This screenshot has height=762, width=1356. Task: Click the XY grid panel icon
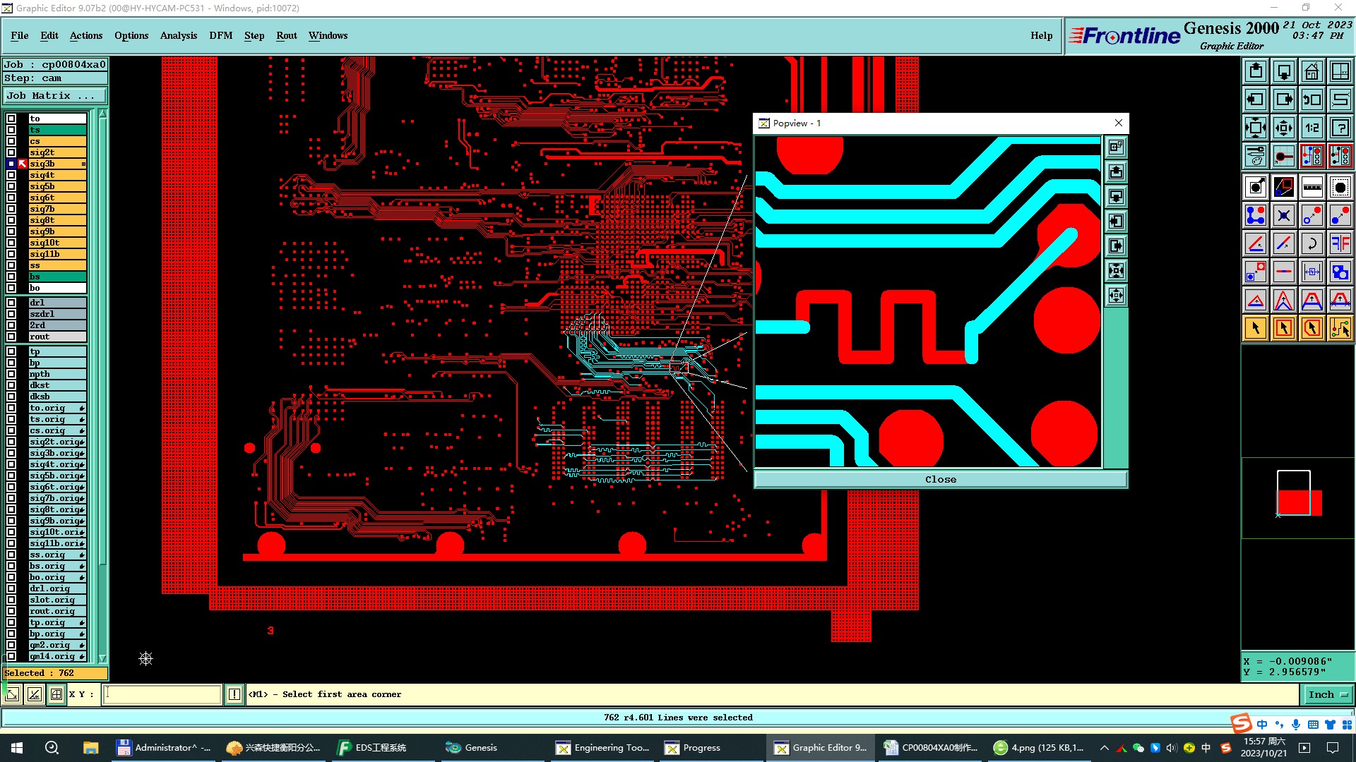point(1340,71)
